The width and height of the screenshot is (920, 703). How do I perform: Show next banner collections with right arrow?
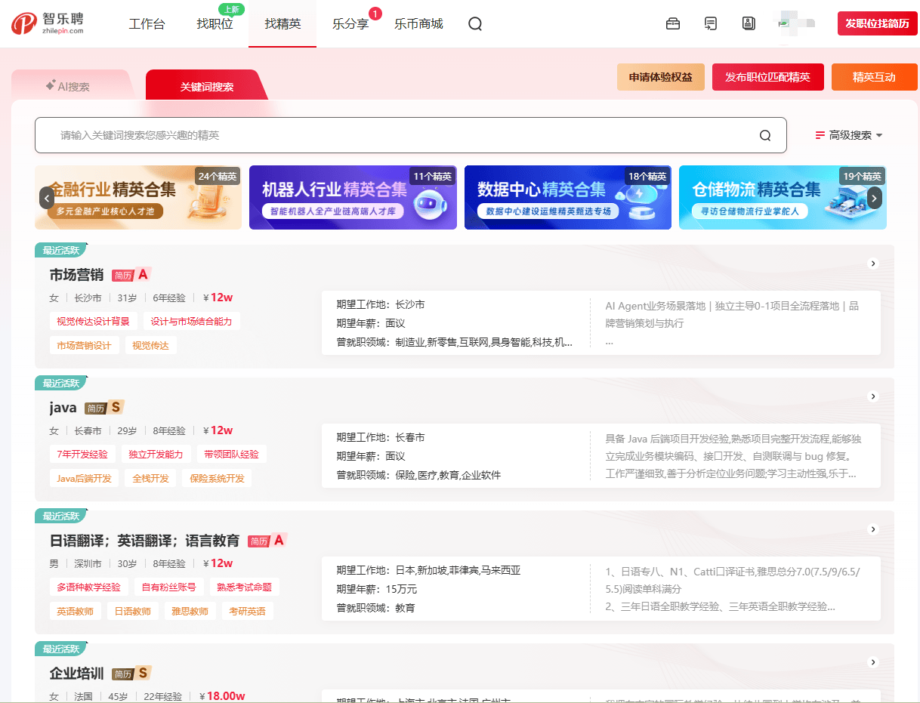coord(875,198)
